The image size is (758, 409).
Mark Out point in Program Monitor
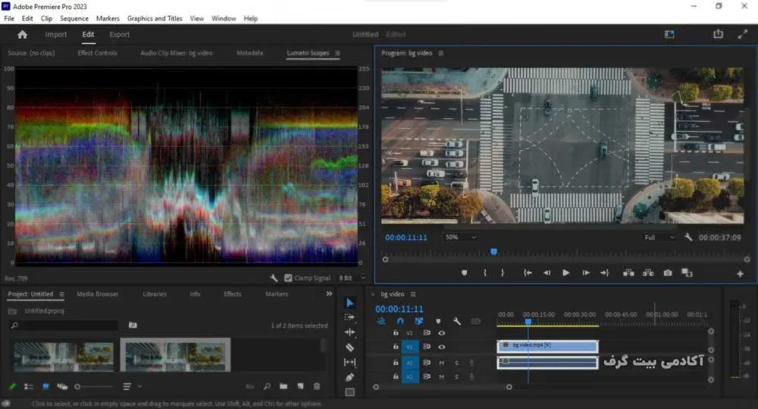[x=503, y=273]
